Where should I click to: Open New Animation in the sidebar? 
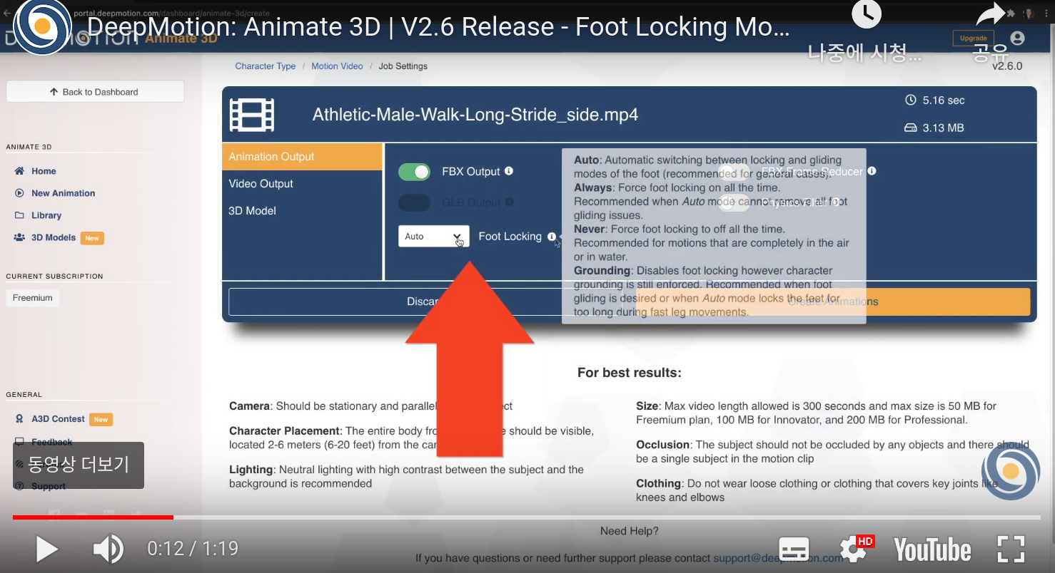(x=63, y=193)
